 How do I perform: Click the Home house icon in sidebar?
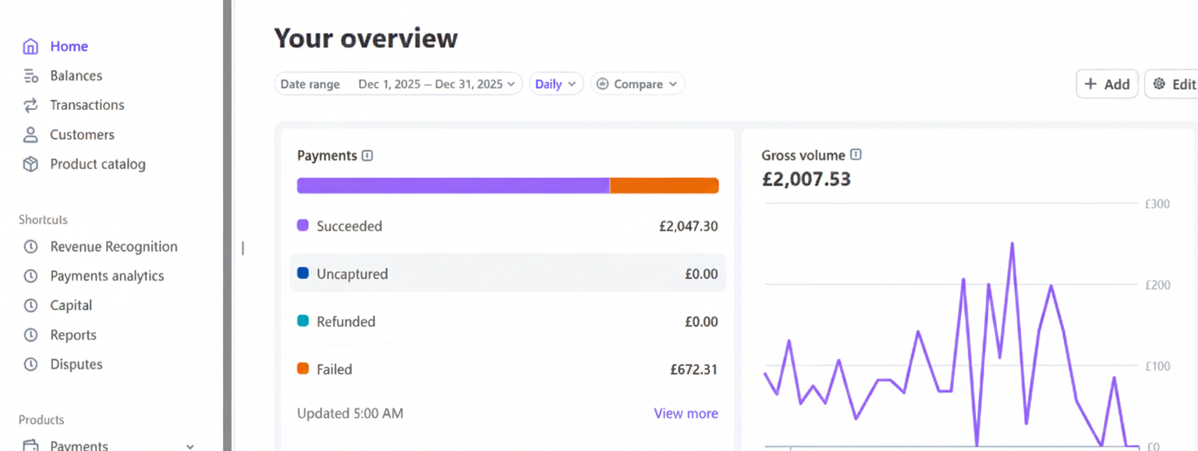[30, 47]
